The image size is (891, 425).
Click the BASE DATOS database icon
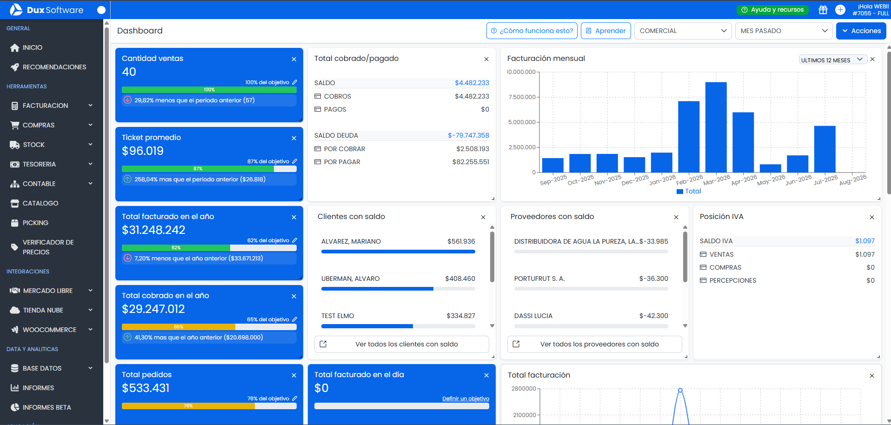click(x=15, y=368)
